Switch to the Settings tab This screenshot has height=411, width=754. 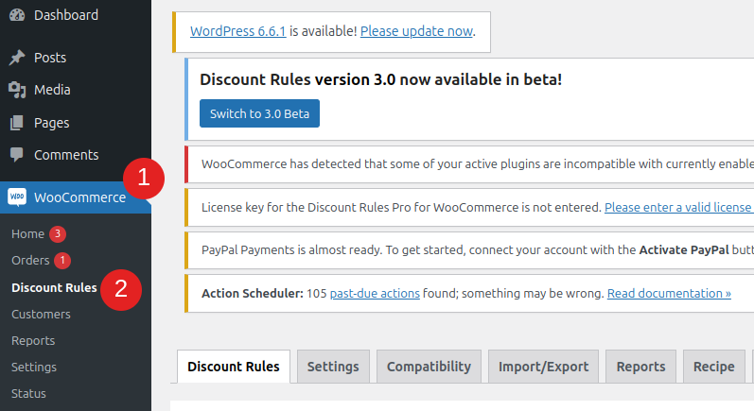point(333,367)
